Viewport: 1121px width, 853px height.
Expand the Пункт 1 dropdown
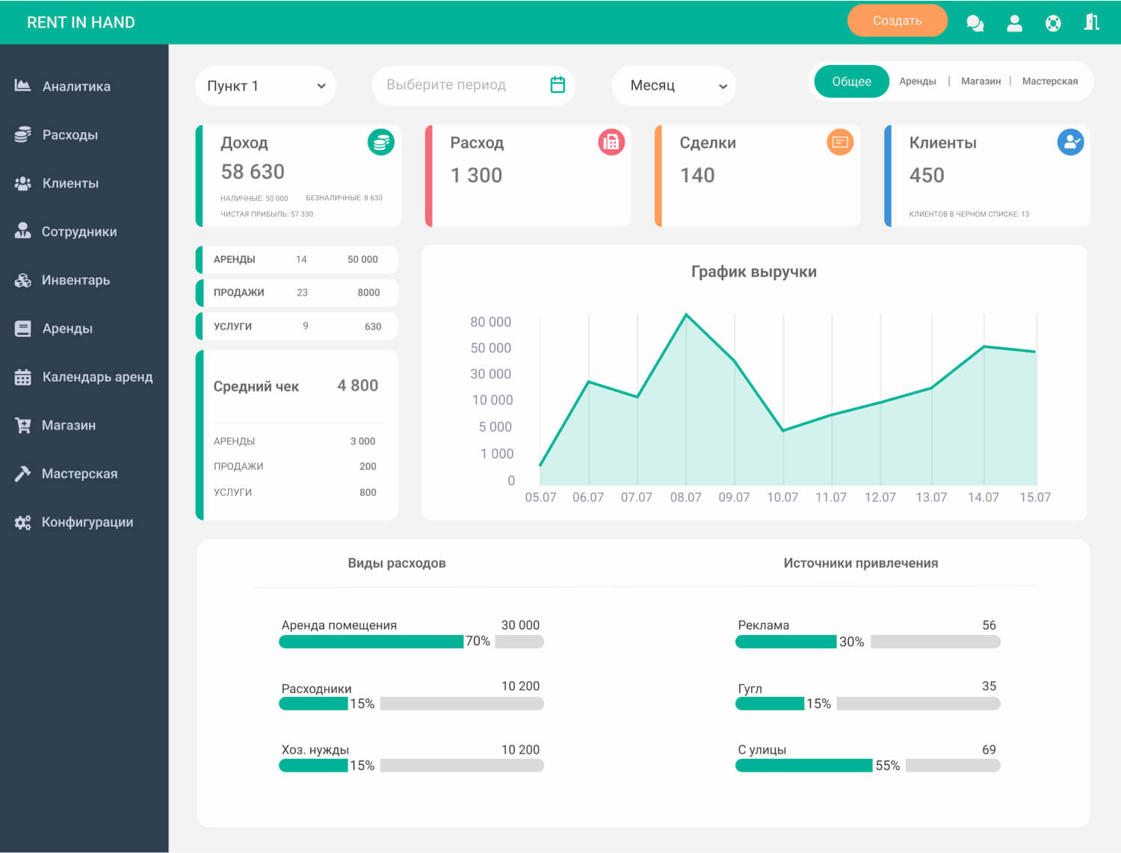point(266,86)
